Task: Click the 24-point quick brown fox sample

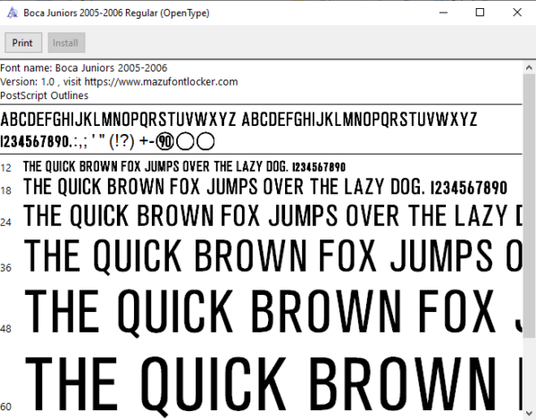Action: click(272, 216)
